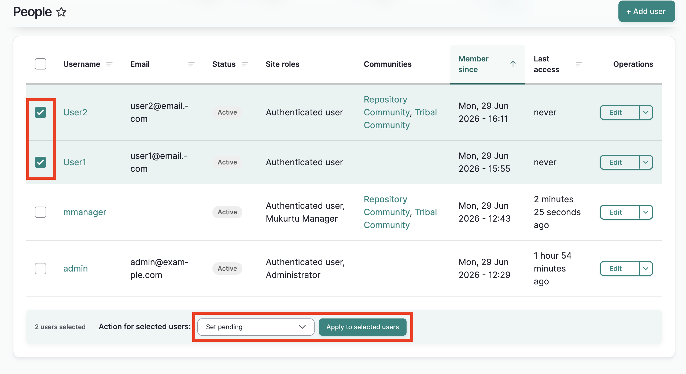Sort table by Email header
This screenshot has height=374, width=686.
tap(140, 64)
